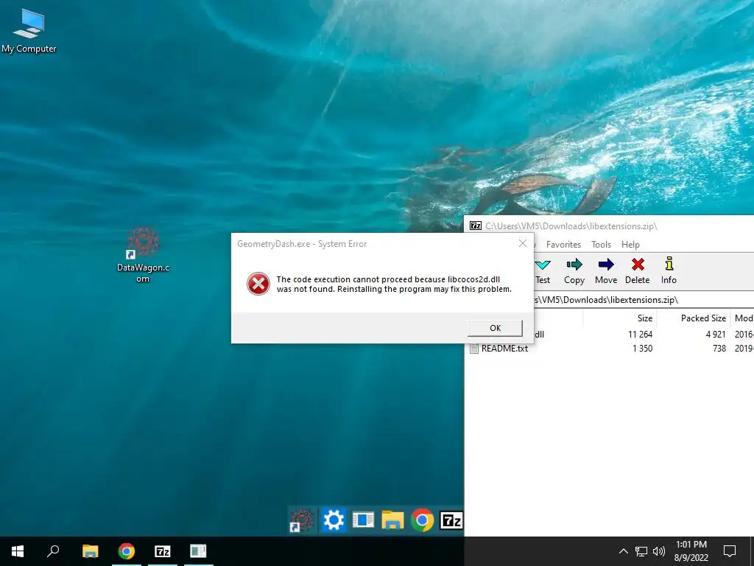Click the taskbar Search magnifier
This screenshot has width=754, height=566.
53,551
